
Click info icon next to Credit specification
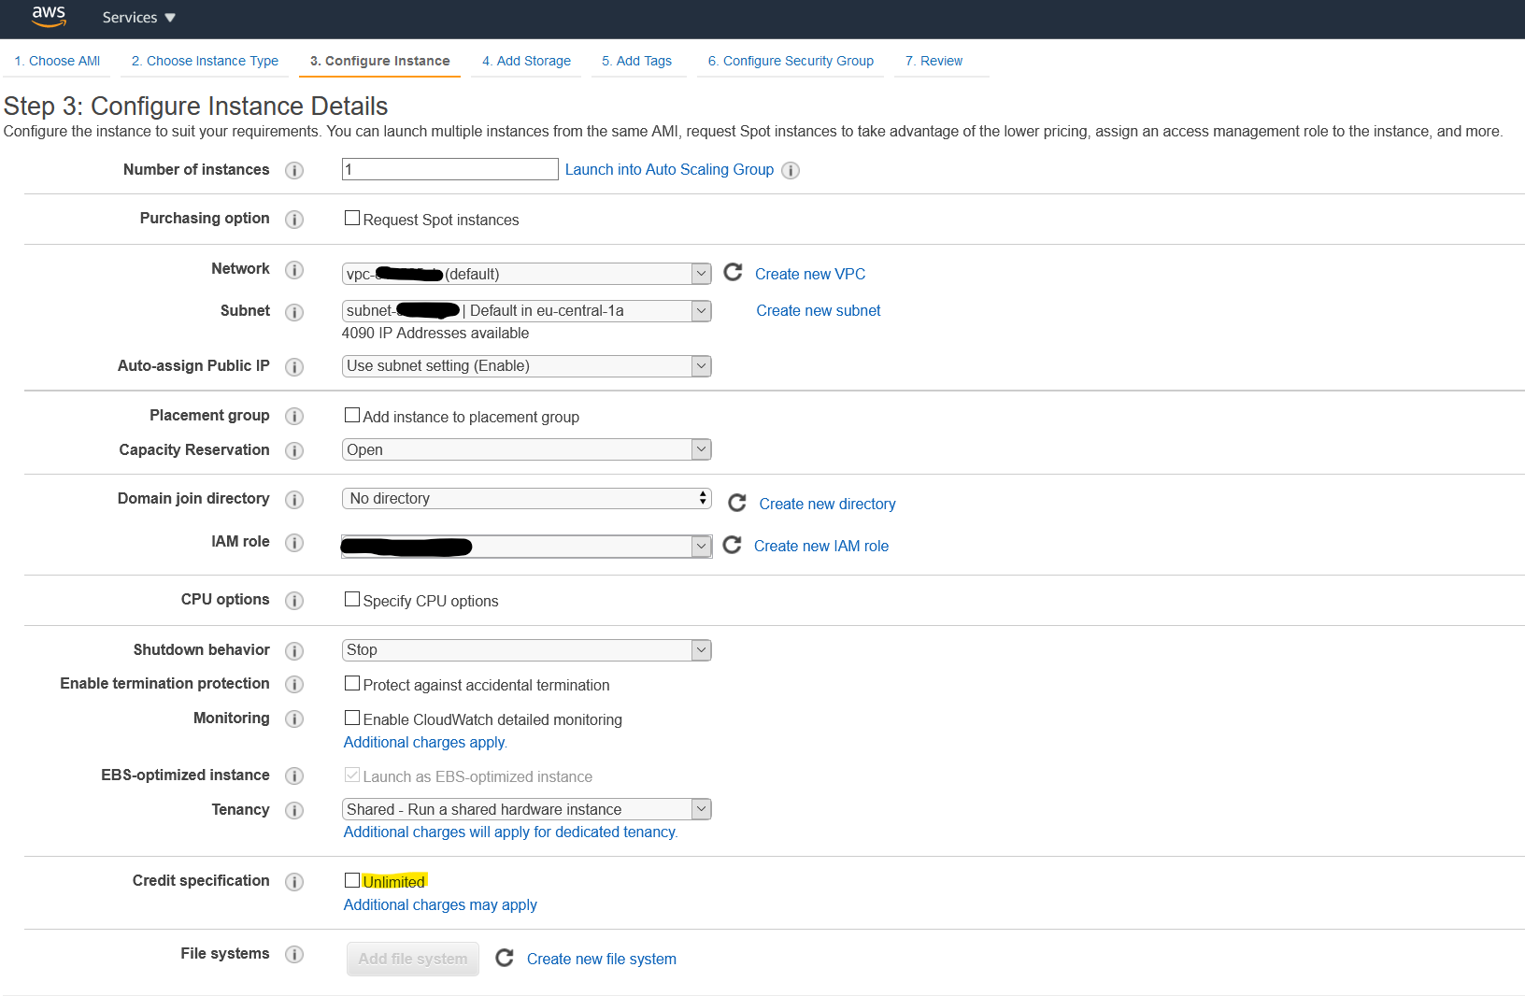click(x=294, y=882)
